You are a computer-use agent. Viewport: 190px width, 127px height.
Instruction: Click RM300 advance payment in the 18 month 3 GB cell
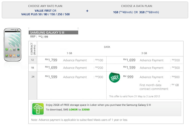click(x=176, y=68)
